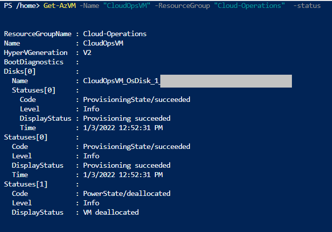The width and height of the screenshot is (332, 232).
Task: Click the PowerState/deallocated code value
Action: [127, 193]
